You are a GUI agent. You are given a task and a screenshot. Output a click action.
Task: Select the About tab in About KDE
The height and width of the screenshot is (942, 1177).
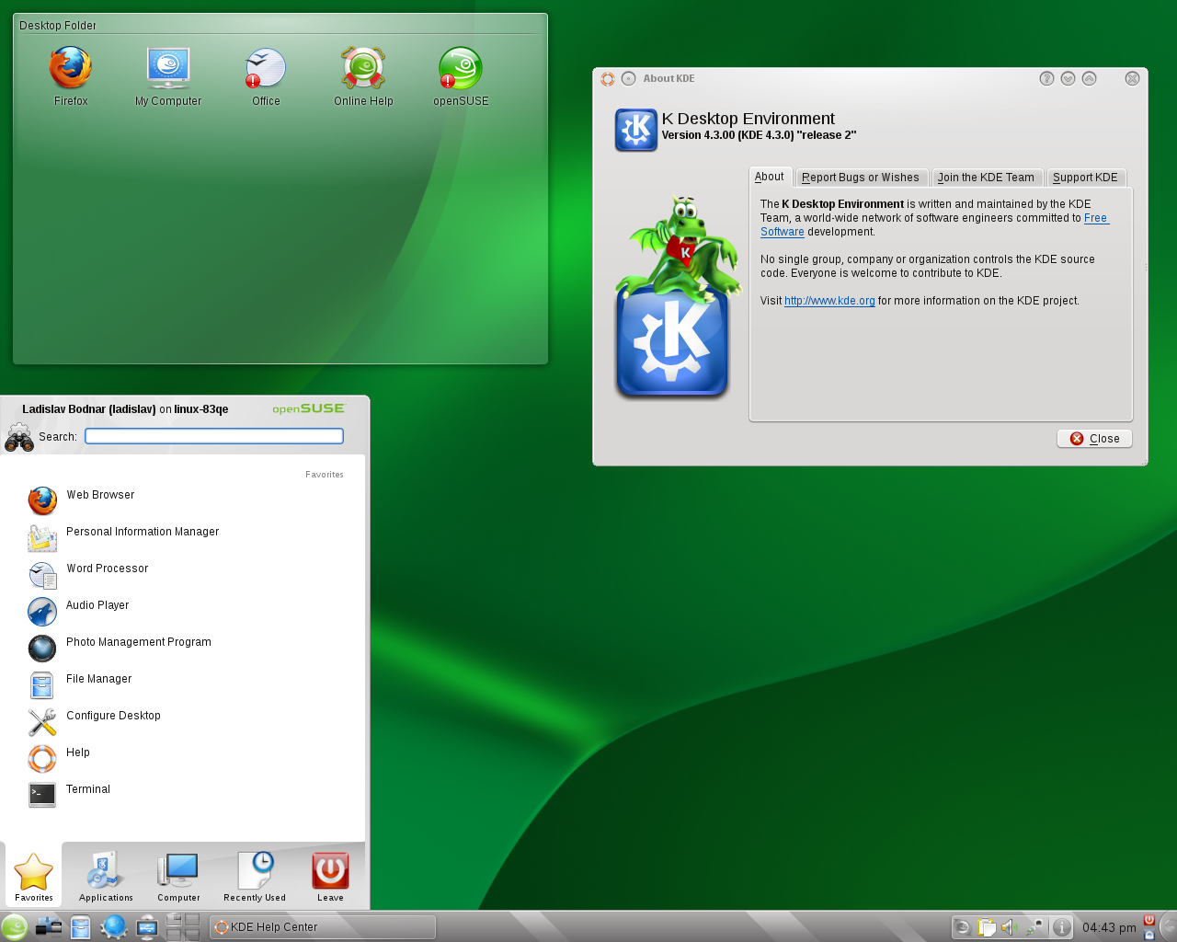coord(770,177)
